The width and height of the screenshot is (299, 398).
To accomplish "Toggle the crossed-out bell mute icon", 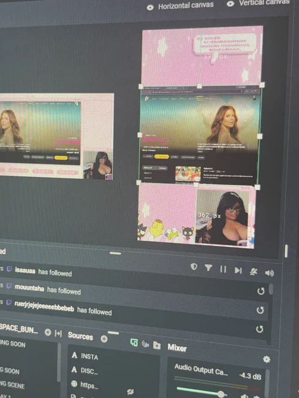I will (x=253, y=272).
